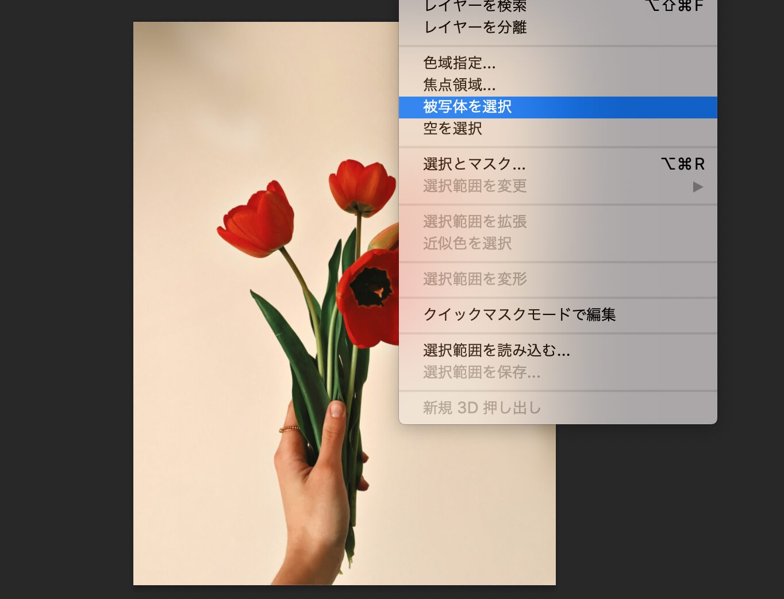The image size is (784, 599).
Task: Open 選択とマスク... (Select and Mask)
Action: 474,164
